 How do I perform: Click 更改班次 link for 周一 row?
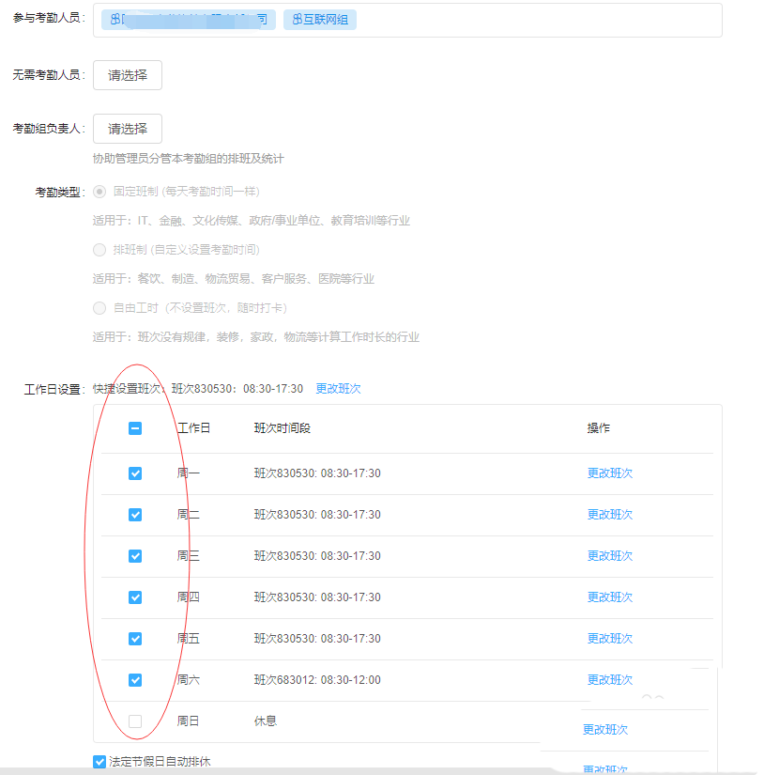point(610,473)
